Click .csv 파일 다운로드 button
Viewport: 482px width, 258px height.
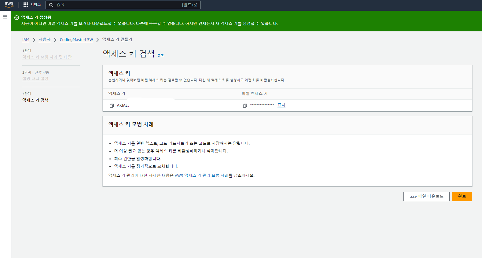pos(426,197)
